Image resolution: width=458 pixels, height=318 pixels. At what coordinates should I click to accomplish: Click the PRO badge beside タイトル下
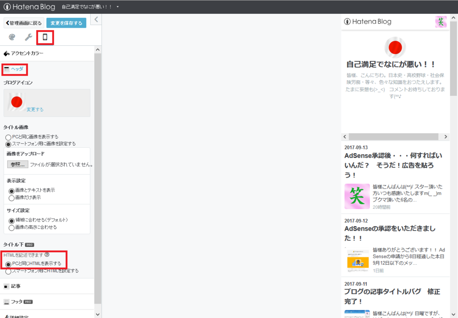point(30,245)
